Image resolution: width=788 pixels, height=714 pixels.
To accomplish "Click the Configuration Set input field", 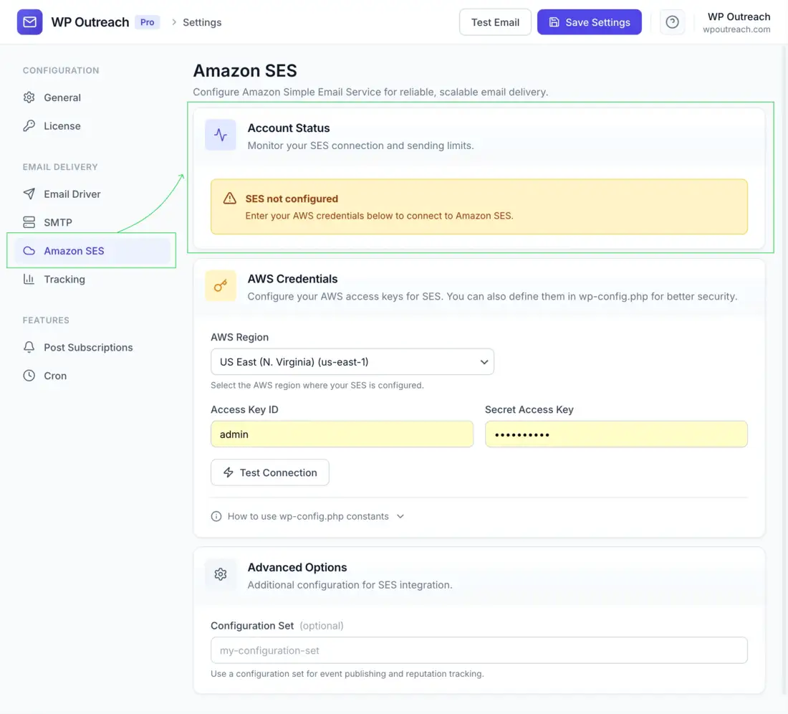I will 479,650.
